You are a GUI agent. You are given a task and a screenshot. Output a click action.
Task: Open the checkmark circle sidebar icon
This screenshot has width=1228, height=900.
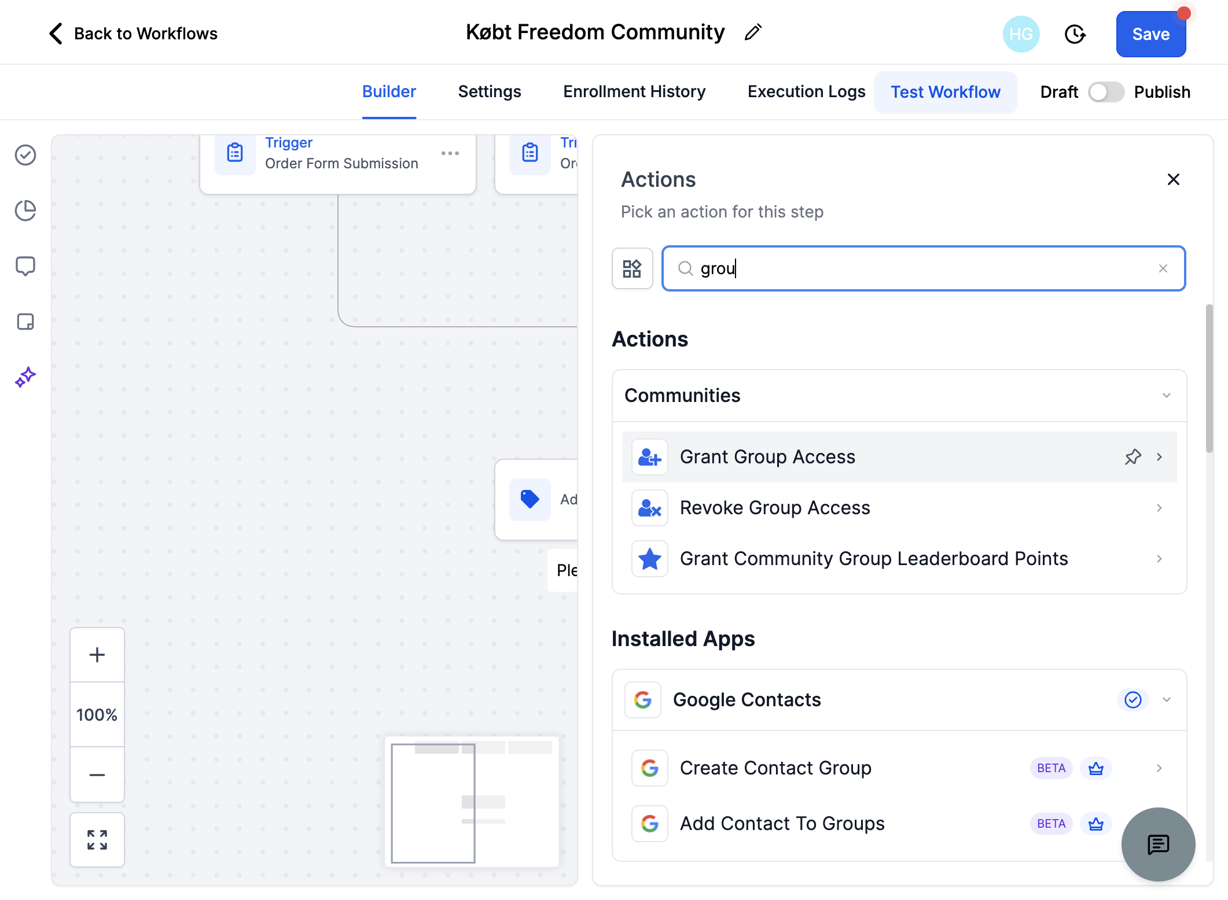pyautogui.click(x=25, y=155)
